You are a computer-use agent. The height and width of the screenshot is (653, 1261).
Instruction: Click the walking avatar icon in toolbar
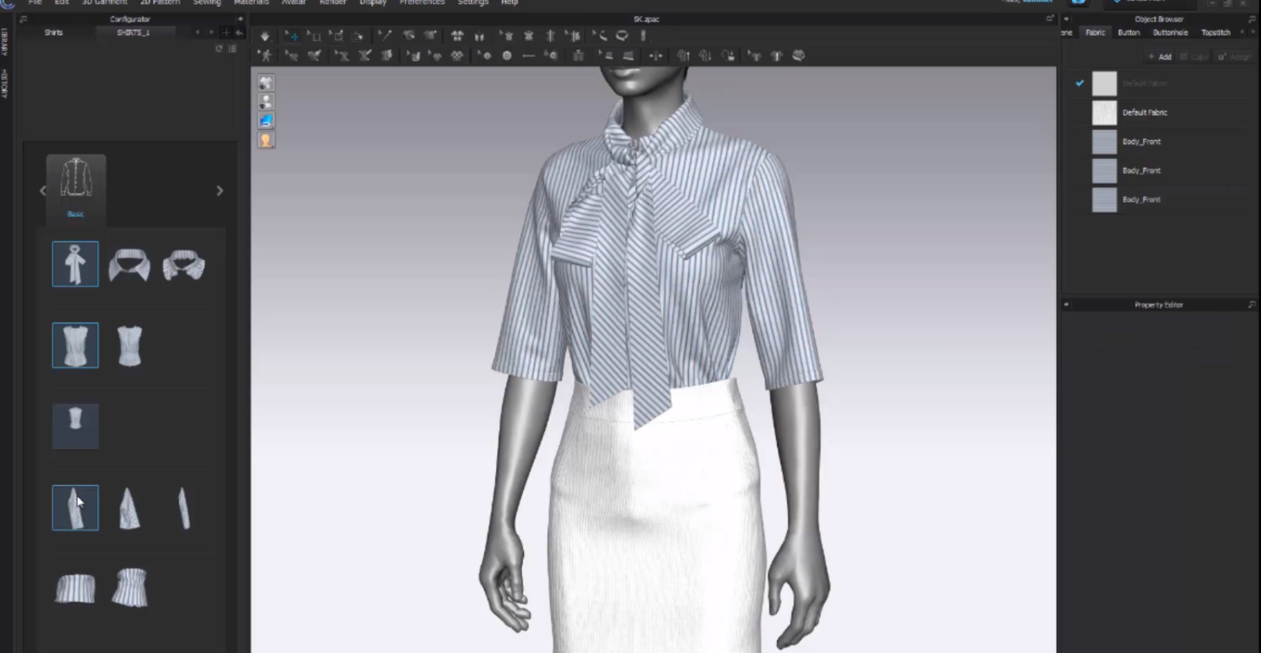click(266, 56)
